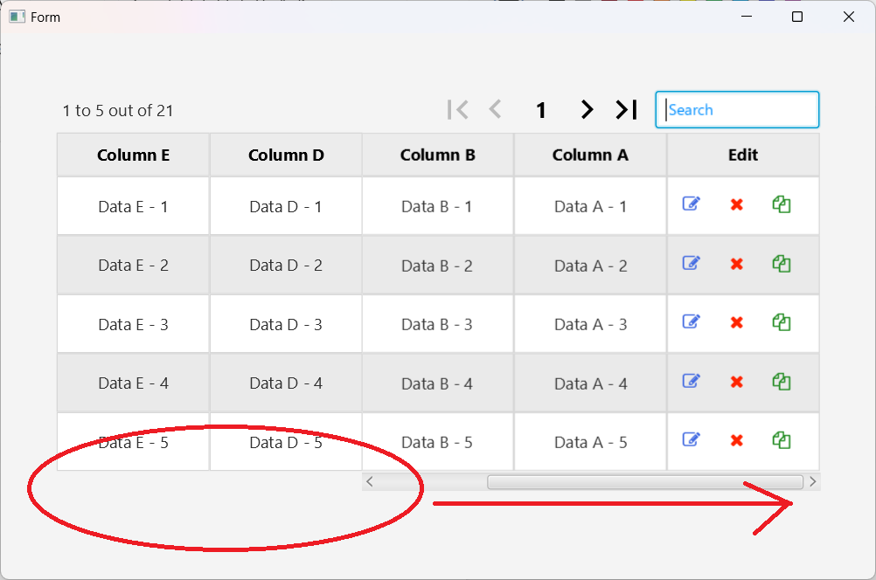876x580 pixels.
Task: Click the Search input field
Action: tap(737, 110)
